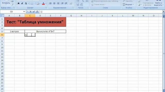Apply red font color (A icon)
The image size is (165, 92).
click(43, 3)
